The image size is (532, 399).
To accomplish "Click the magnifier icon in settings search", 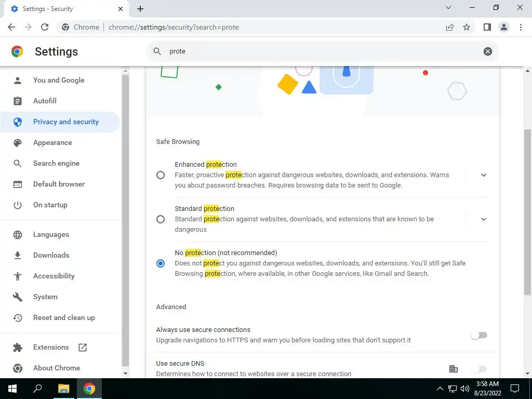I will pos(157,51).
